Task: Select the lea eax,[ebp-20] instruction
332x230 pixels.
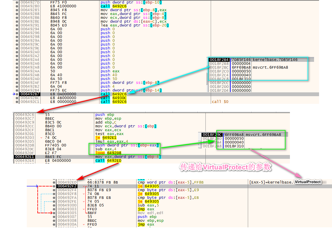Action: (x=135, y=25)
